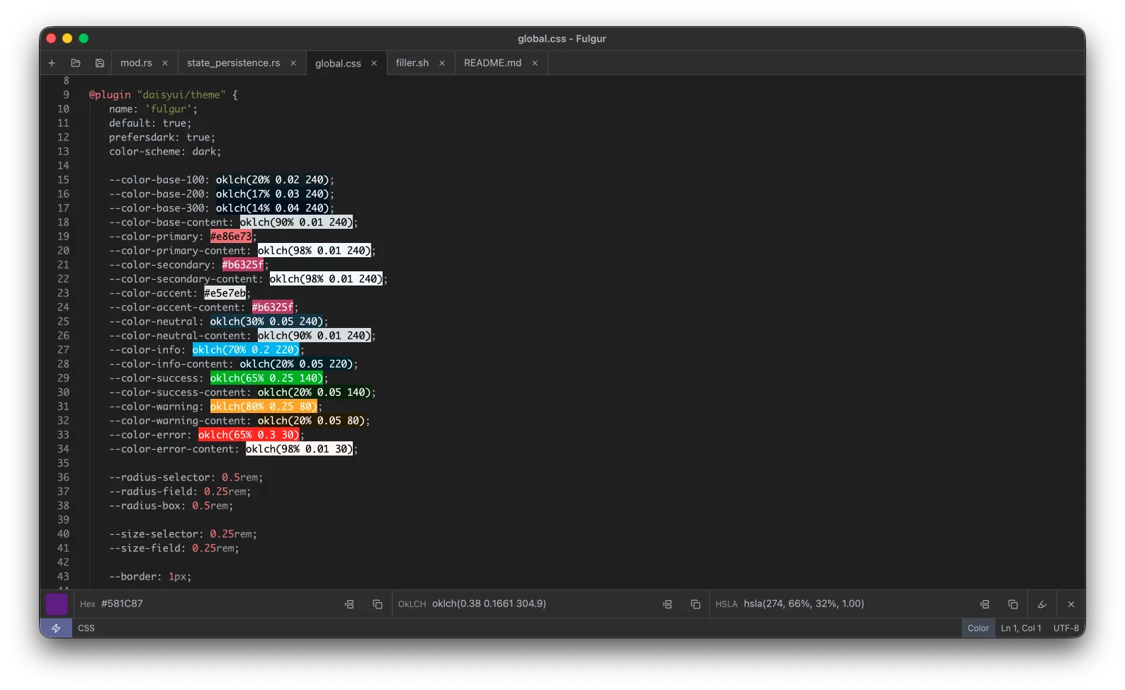The image size is (1125, 690).
Task: Click the UTF-8 encoding indicator
Action: (1066, 628)
